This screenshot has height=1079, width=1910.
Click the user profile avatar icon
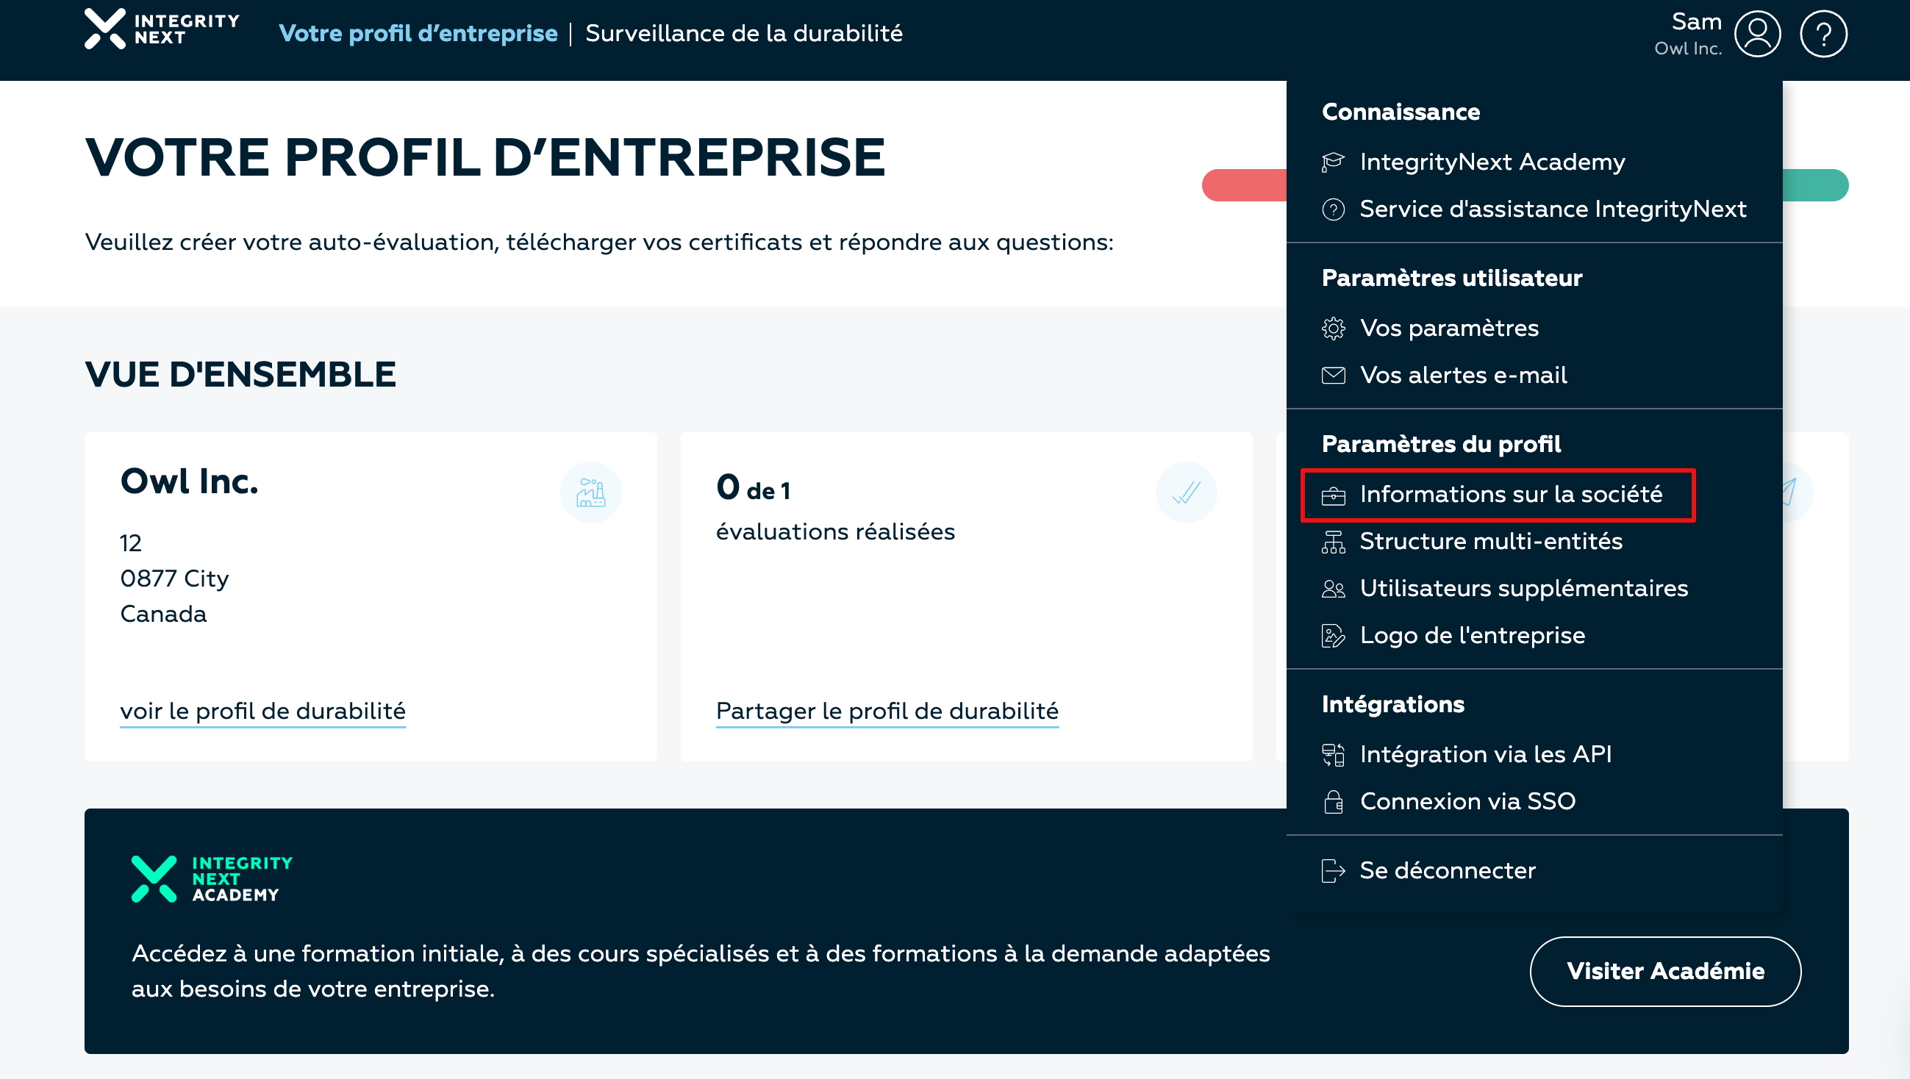1756,34
